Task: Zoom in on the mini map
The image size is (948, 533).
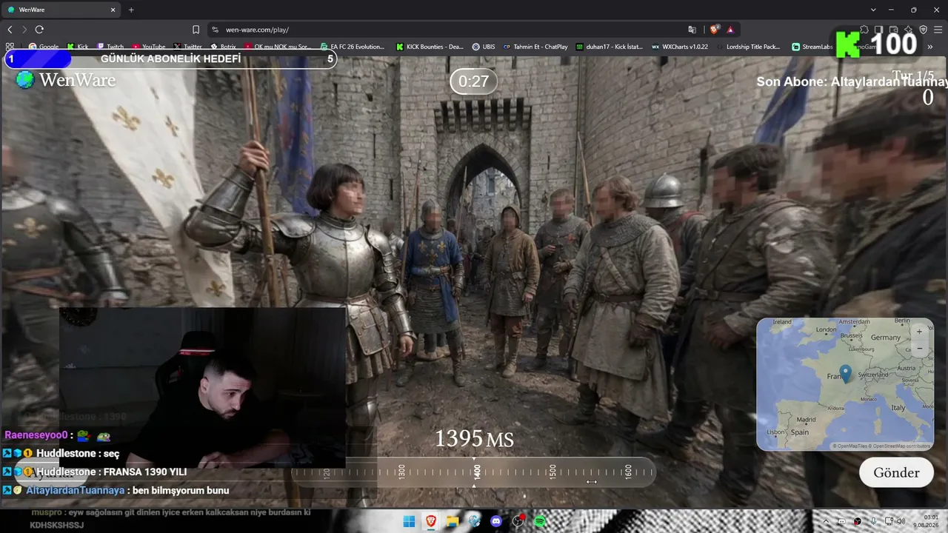Action: click(919, 332)
